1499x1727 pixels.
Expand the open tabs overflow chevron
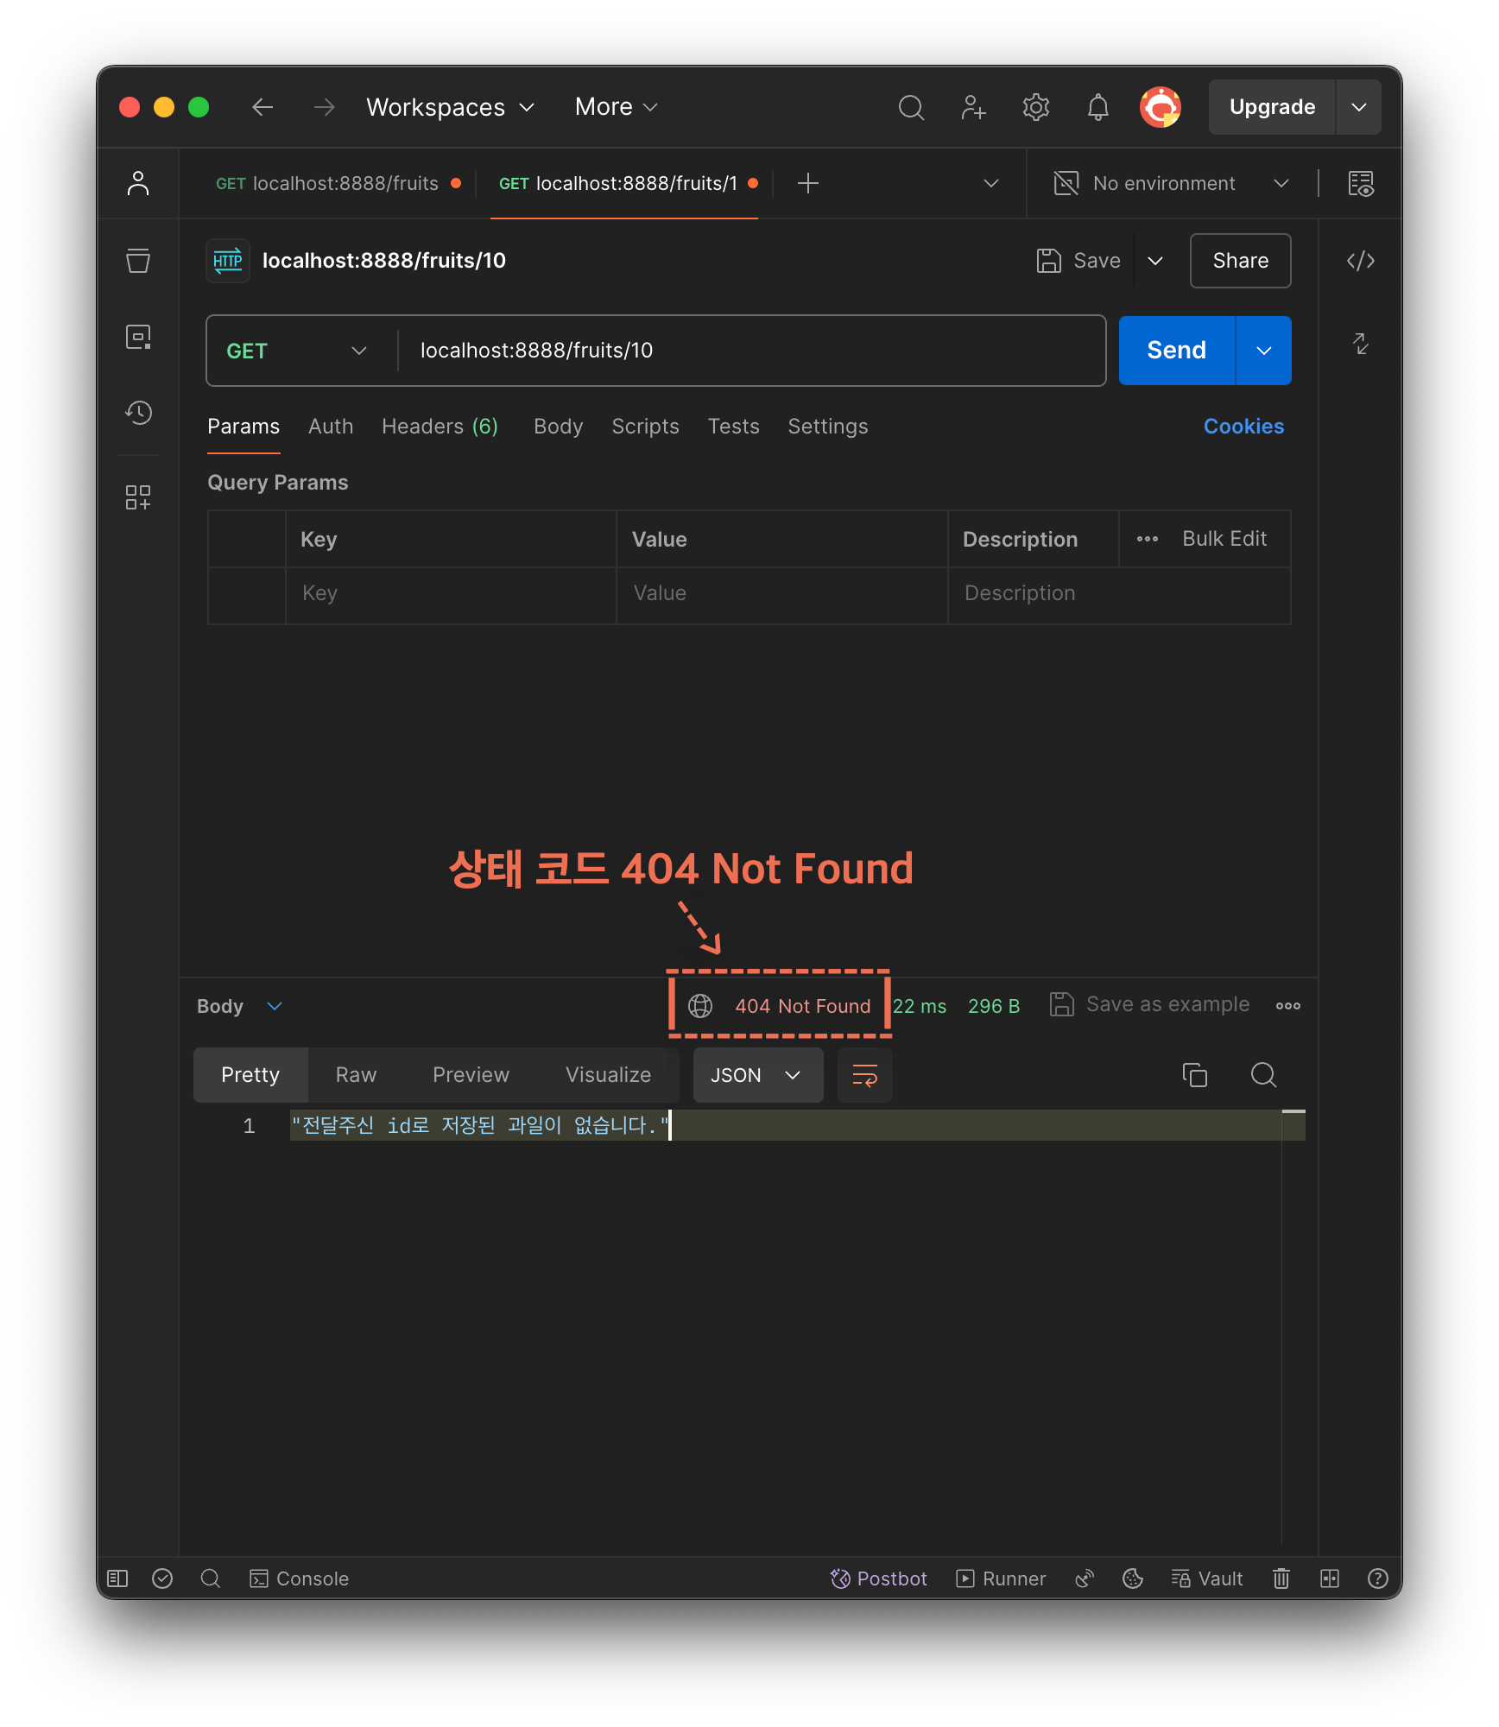[991, 183]
